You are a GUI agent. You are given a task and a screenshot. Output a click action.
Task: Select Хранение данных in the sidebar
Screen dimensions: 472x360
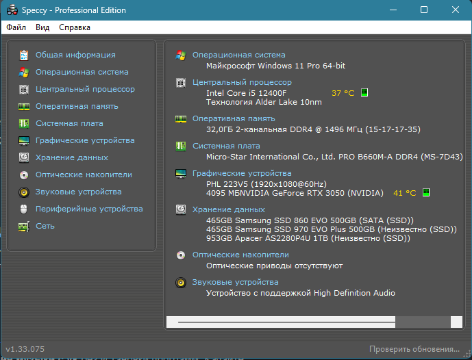(x=72, y=157)
